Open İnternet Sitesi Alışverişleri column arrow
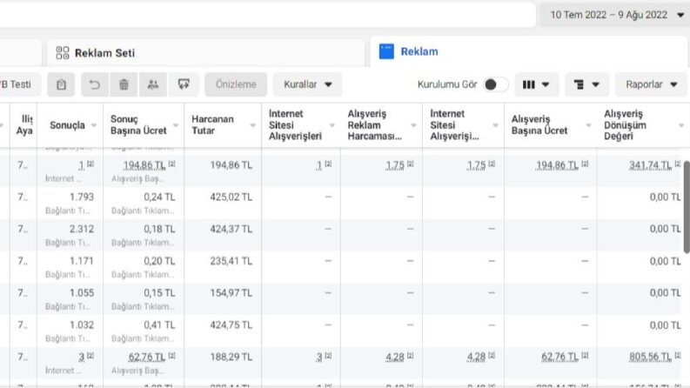This screenshot has width=690, height=388. point(332,125)
